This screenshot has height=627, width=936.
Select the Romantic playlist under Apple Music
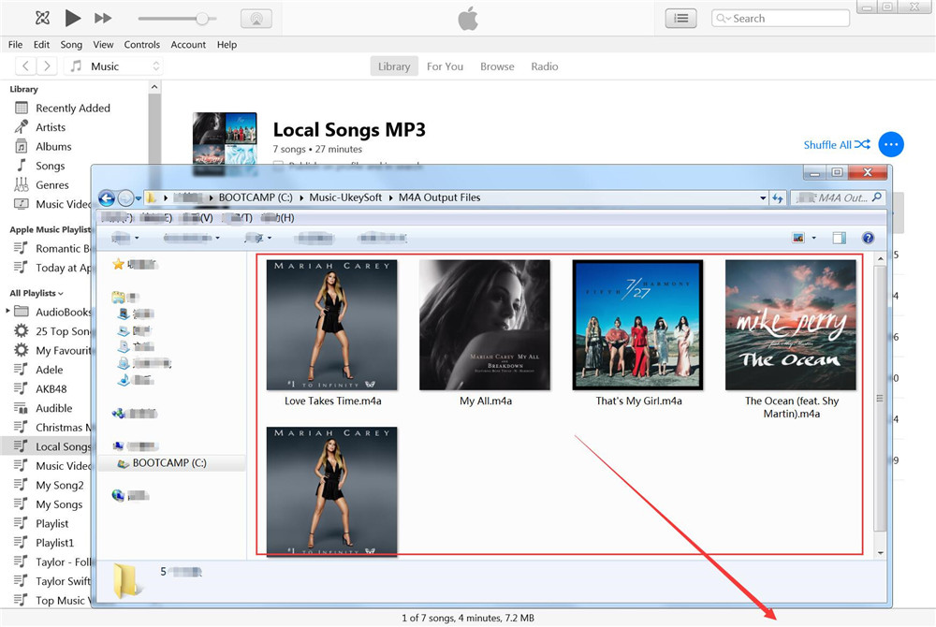point(52,248)
